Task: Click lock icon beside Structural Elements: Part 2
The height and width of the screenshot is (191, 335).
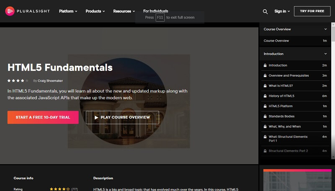Action: (265, 151)
